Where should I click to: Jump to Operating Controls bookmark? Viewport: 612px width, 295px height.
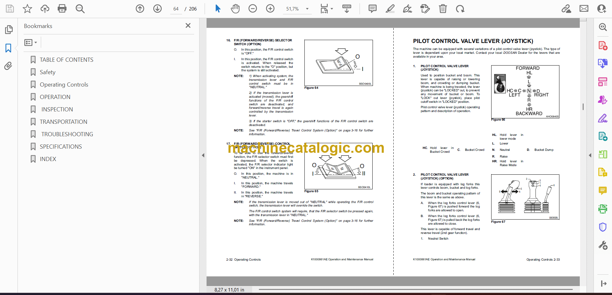pos(64,85)
